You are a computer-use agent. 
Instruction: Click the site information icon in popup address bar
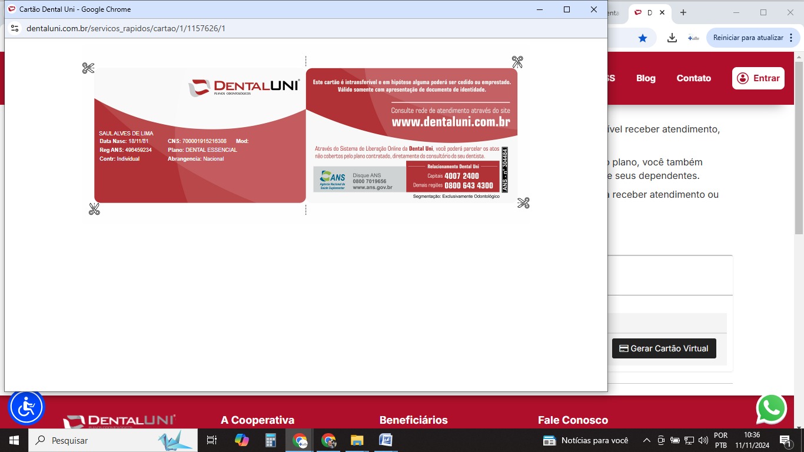click(x=15, y=28)
